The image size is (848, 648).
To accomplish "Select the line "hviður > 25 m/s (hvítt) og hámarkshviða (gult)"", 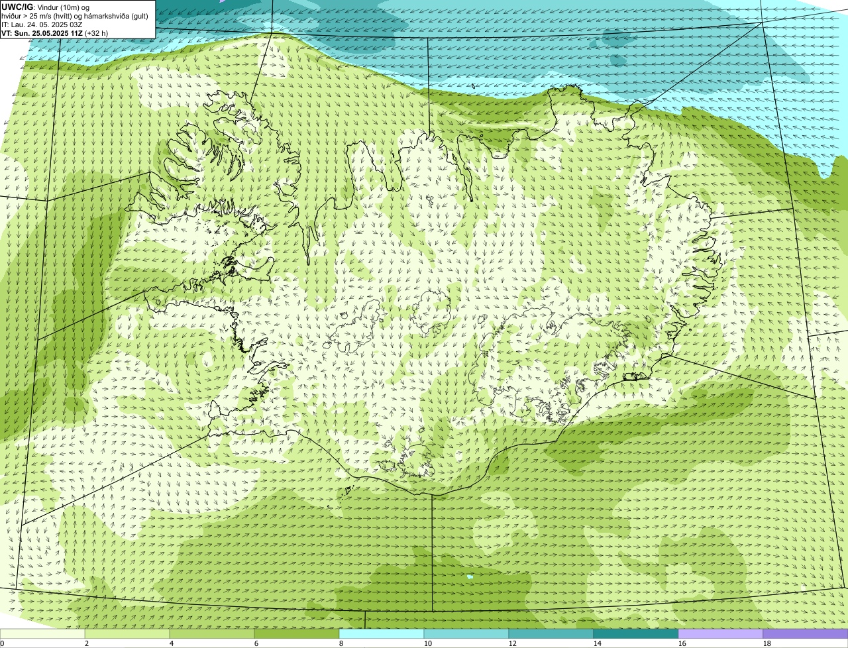I will coord(75,16).
